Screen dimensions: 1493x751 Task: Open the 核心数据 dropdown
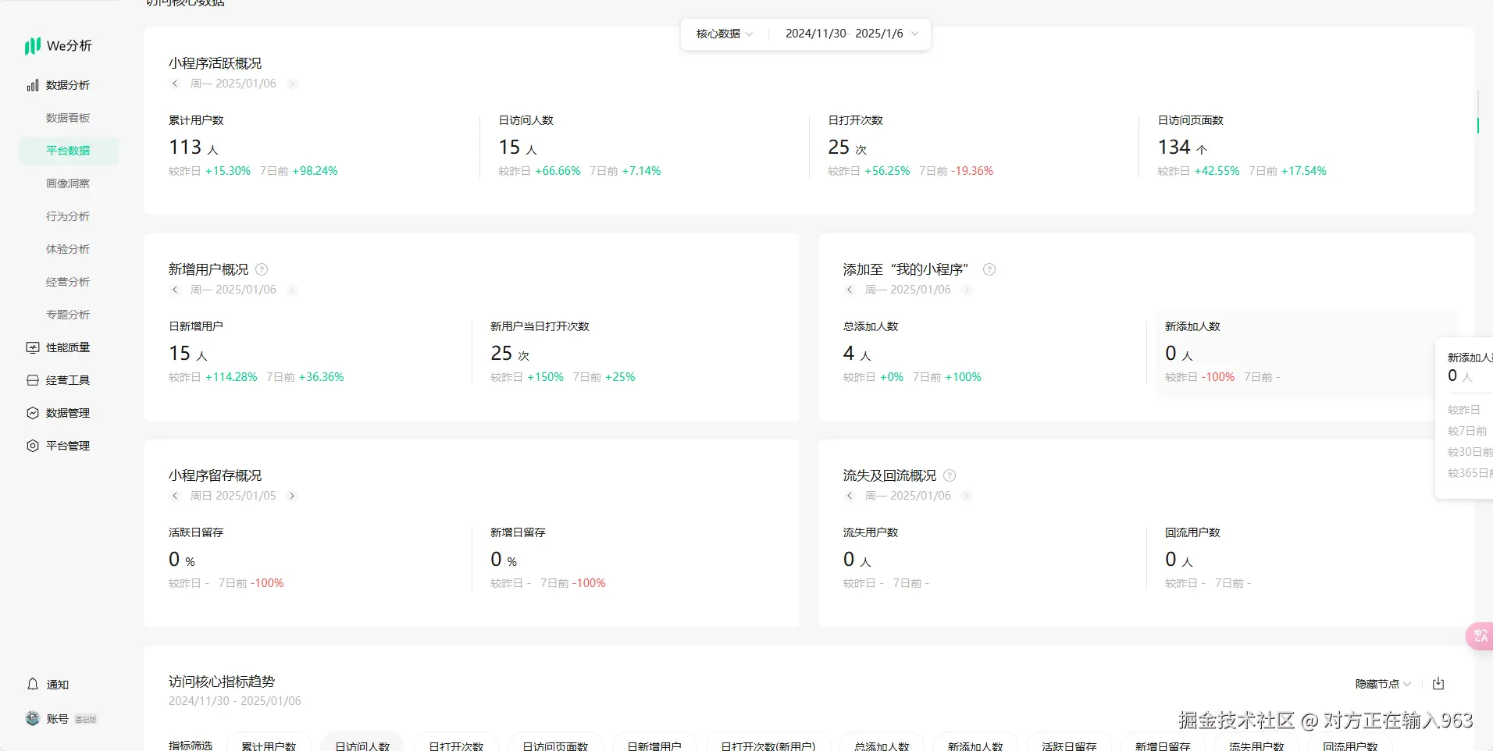725,34
